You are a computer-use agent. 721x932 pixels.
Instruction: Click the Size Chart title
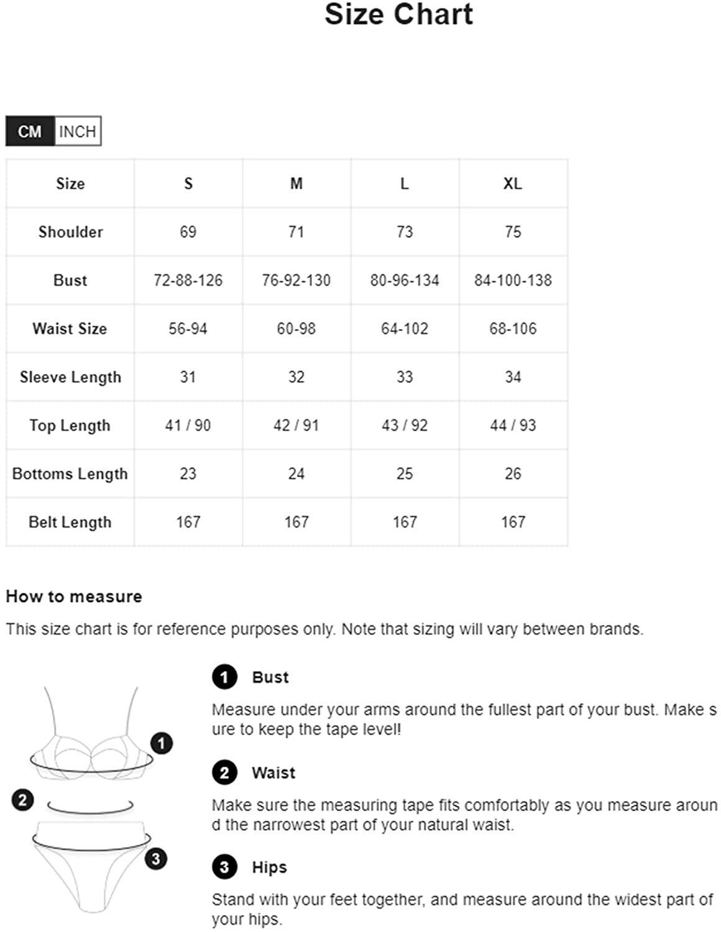pos(398,14)
